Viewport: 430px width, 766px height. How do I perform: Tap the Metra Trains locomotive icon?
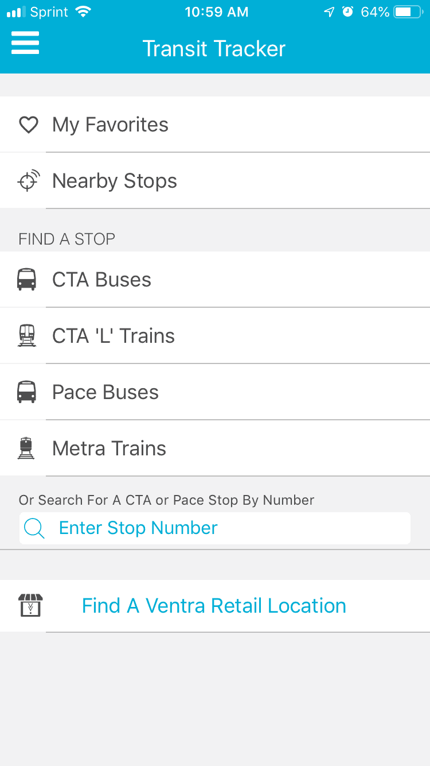[26, 448]
